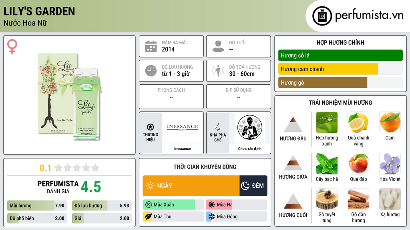Click the perfumista.vn bottle logo icon
410x230 pixels.
tap(322, 16)
